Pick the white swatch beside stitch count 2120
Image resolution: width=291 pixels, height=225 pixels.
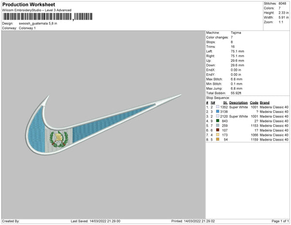(218, 116)
